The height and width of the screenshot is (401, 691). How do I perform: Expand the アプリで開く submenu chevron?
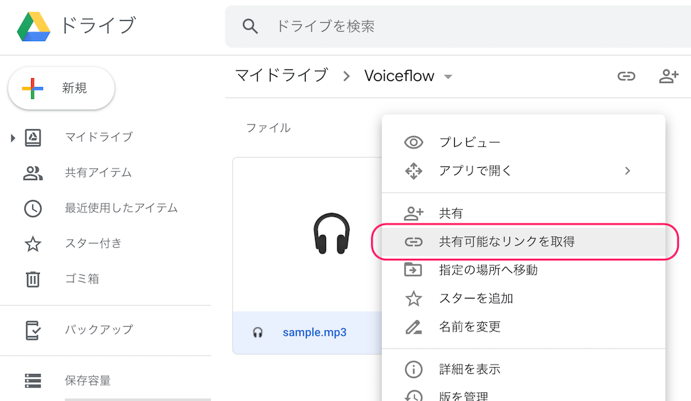point(628,171)
